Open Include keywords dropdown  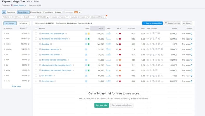[59, 17]
